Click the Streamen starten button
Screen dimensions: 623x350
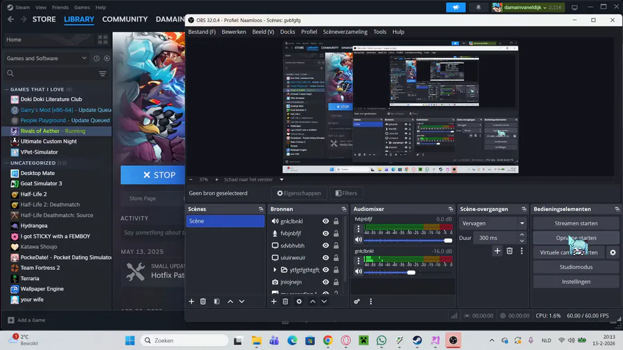(576, 223)
